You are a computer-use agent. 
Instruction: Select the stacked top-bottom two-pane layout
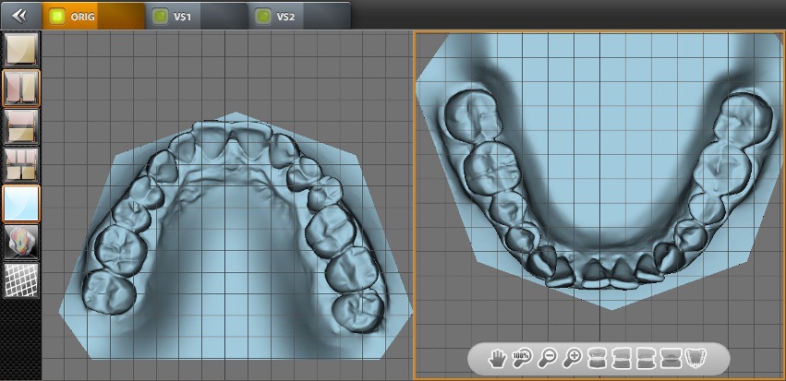coord(21,126)
